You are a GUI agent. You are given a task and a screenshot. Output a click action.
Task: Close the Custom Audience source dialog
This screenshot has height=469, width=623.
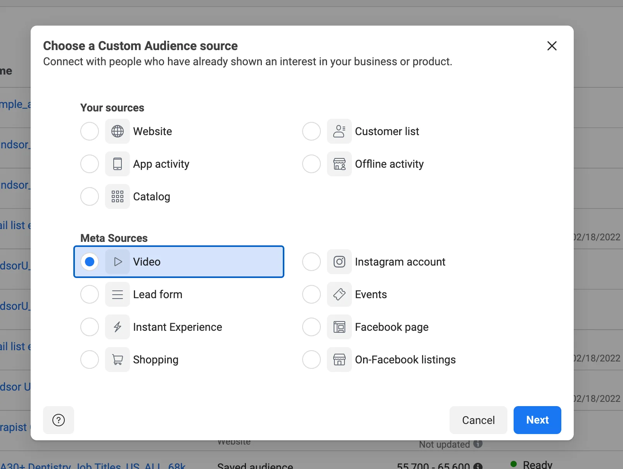tap(552, 46)
